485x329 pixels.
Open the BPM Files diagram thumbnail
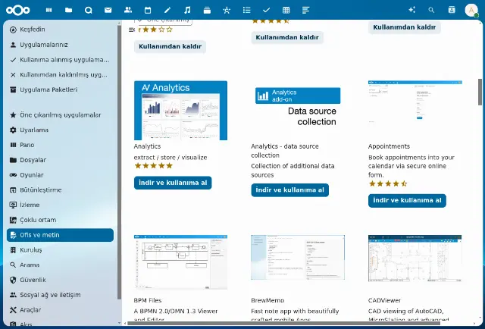point(180,262)
